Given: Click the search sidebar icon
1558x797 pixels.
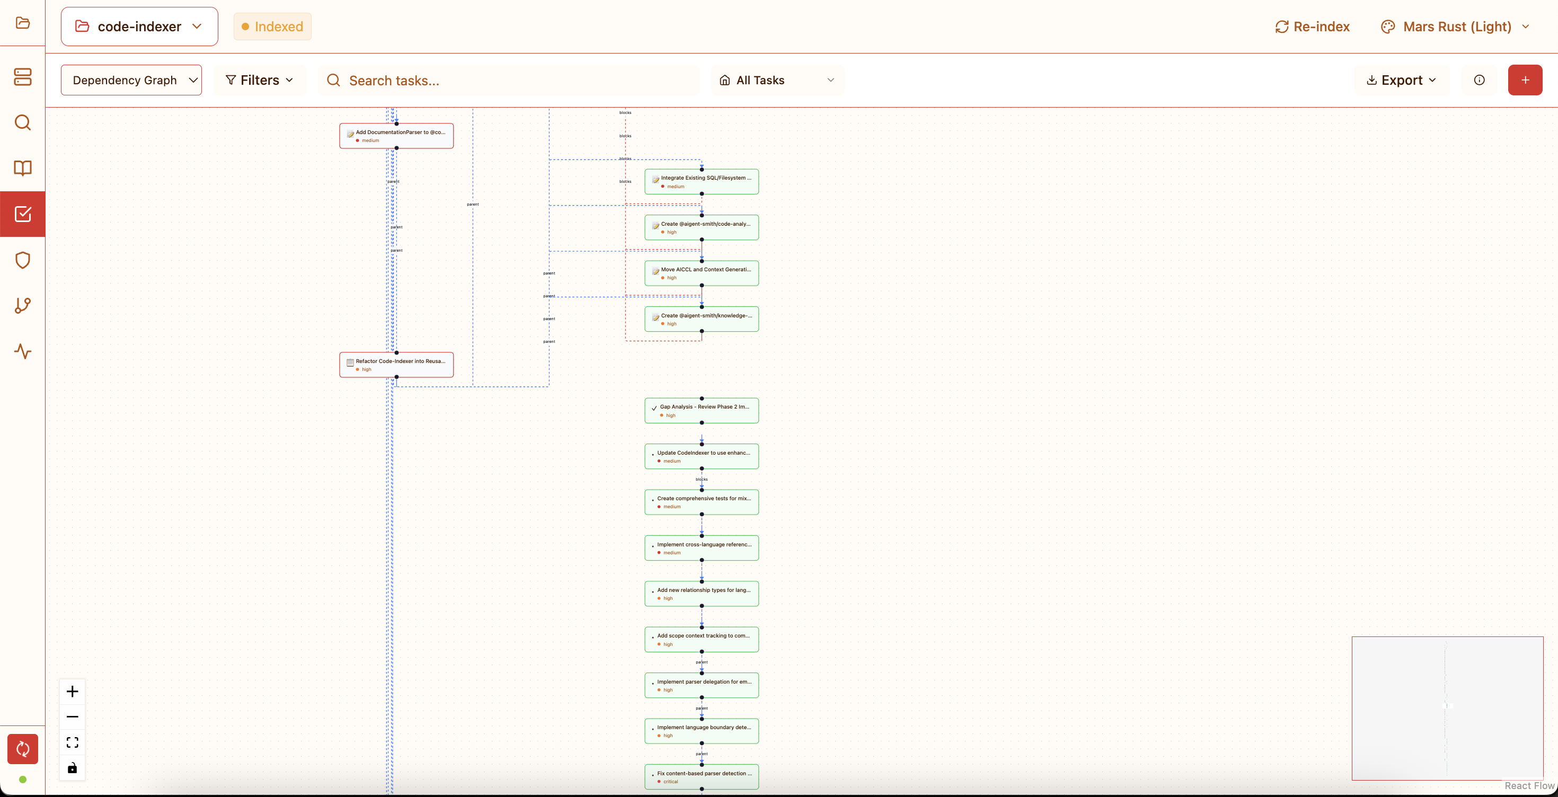Looking at the screenshot, I should click(x=22, y=123).
